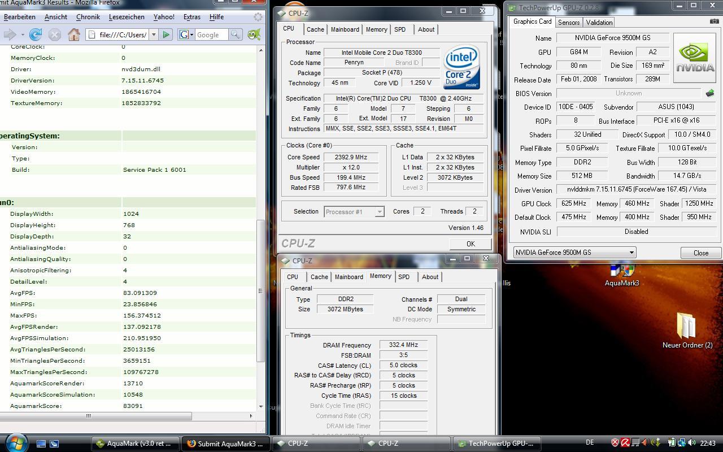This screenshot has height=452, width=723.
Task: Open the Extras menu
Action: [192, 17]
